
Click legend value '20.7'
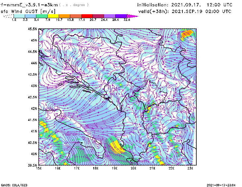[93, 20]
